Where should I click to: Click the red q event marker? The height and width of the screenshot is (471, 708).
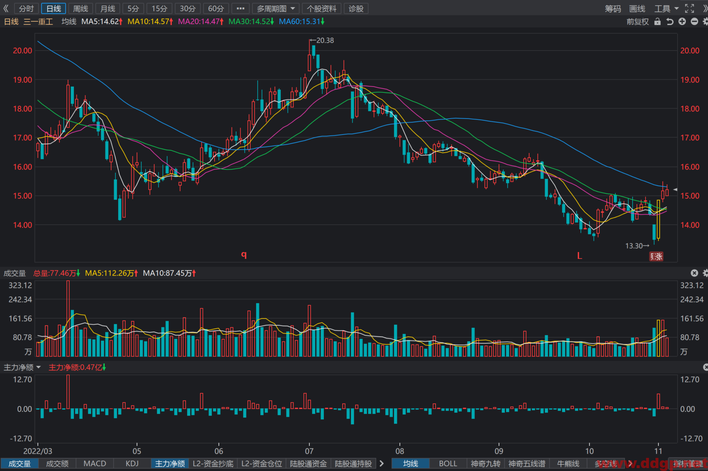click(x=244, y=254)
